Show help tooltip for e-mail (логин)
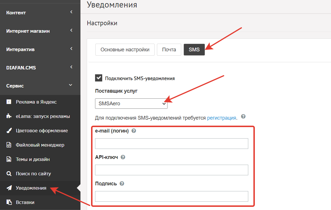The width and height of the screenshot is (331, 210). pyautogui.click(x=134, y=131)
